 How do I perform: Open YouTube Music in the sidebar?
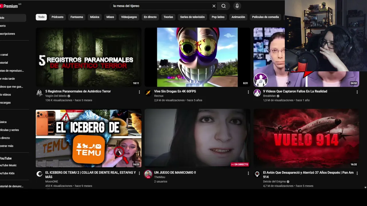pos(13,165)
